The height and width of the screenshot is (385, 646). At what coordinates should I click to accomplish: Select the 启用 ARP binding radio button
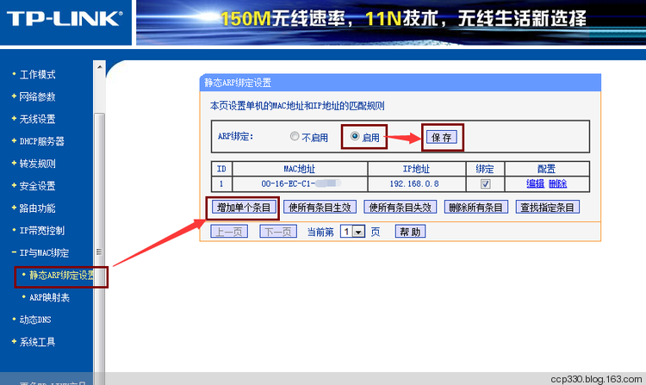click(x=354, y=136)
